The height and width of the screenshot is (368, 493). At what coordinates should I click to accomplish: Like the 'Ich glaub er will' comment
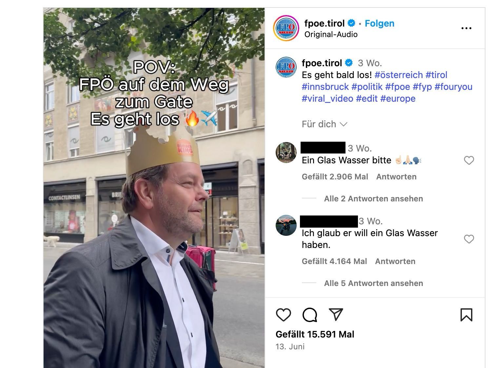tap(469, 239)
